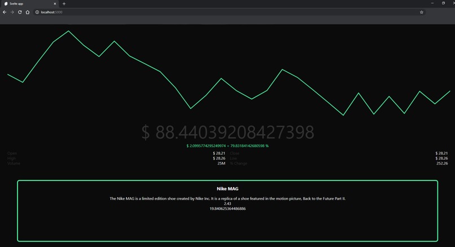Reload the localhost page

(x=20, y=12)
